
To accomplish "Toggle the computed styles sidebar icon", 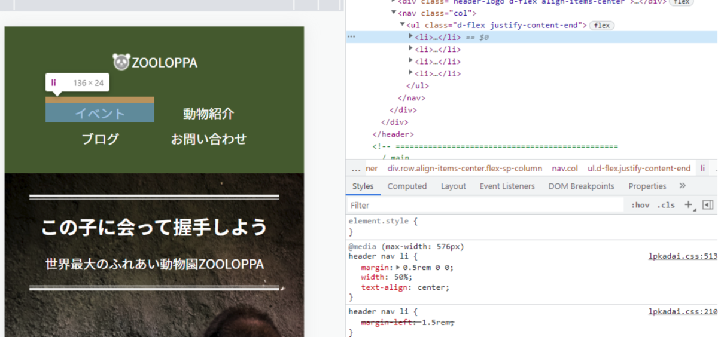I will pyautogui.click(x=708, y=205).
